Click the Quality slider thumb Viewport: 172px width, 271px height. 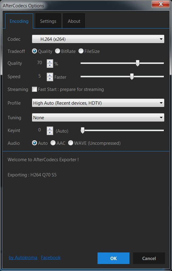pos(137,63)
